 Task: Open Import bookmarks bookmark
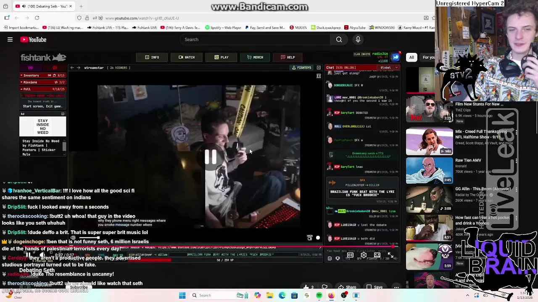click(x=21, y=28)
